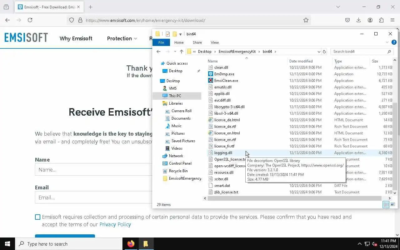Reload the Emsisoft web page
The width and height of the screenshot is (400, 250).
pyautogui.click(x=30, y=20)
